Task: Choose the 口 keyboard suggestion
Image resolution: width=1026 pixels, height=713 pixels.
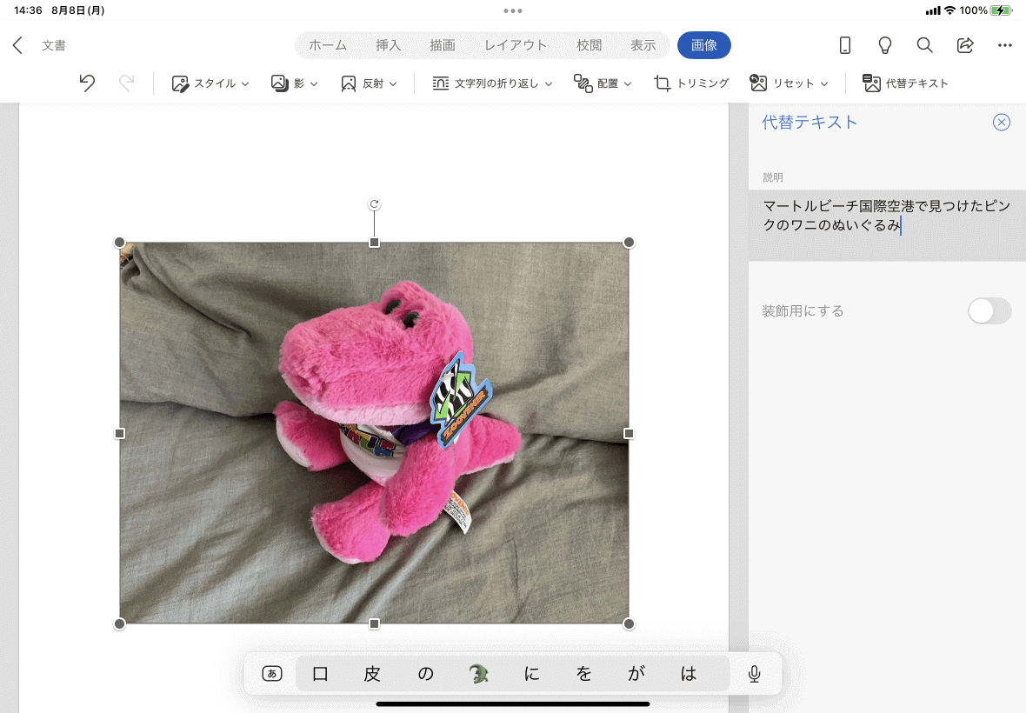Action: (x=320, y=674)
